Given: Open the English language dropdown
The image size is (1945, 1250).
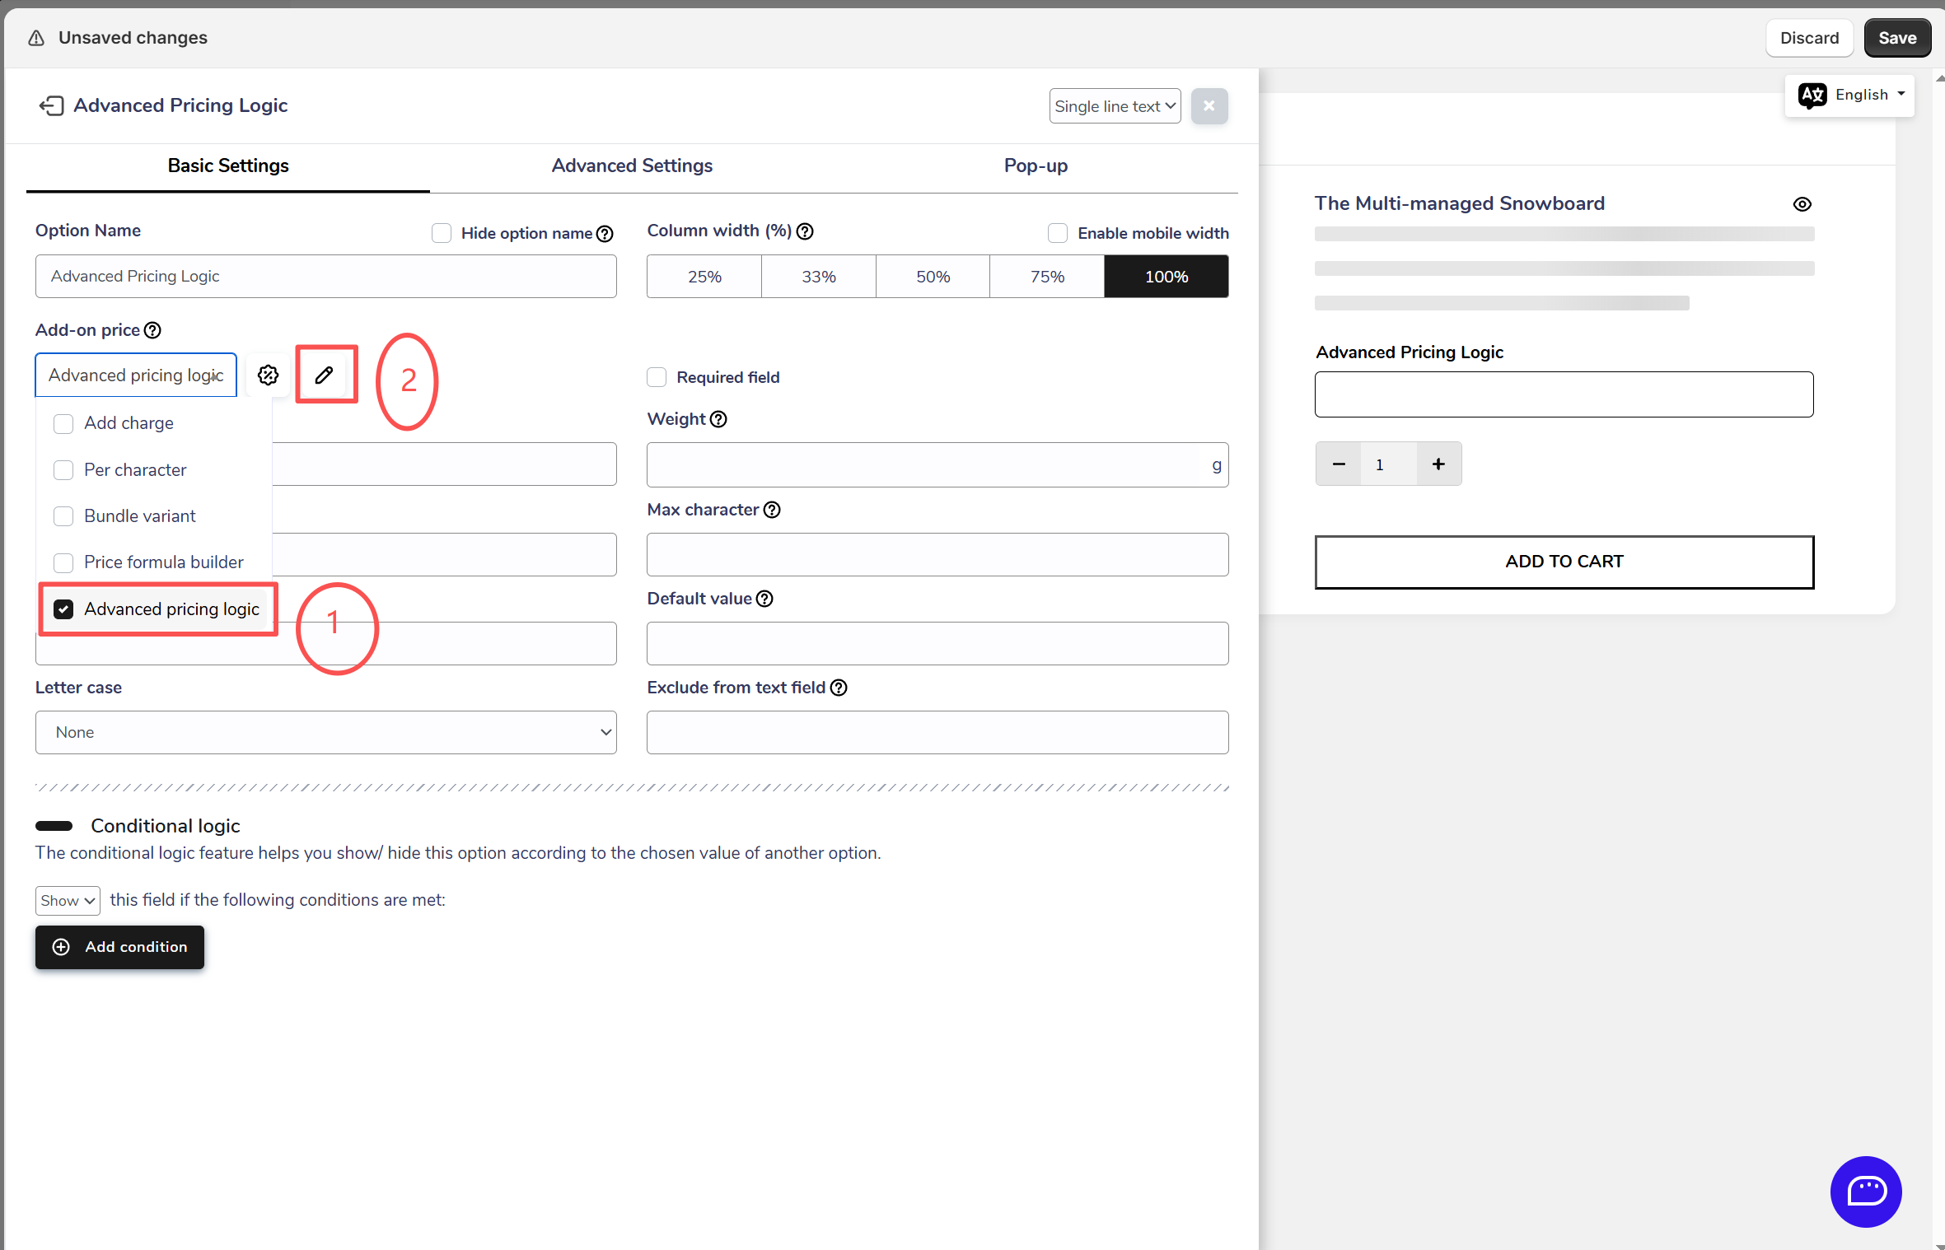Looking at the screenshot, I should (1849, 95).
